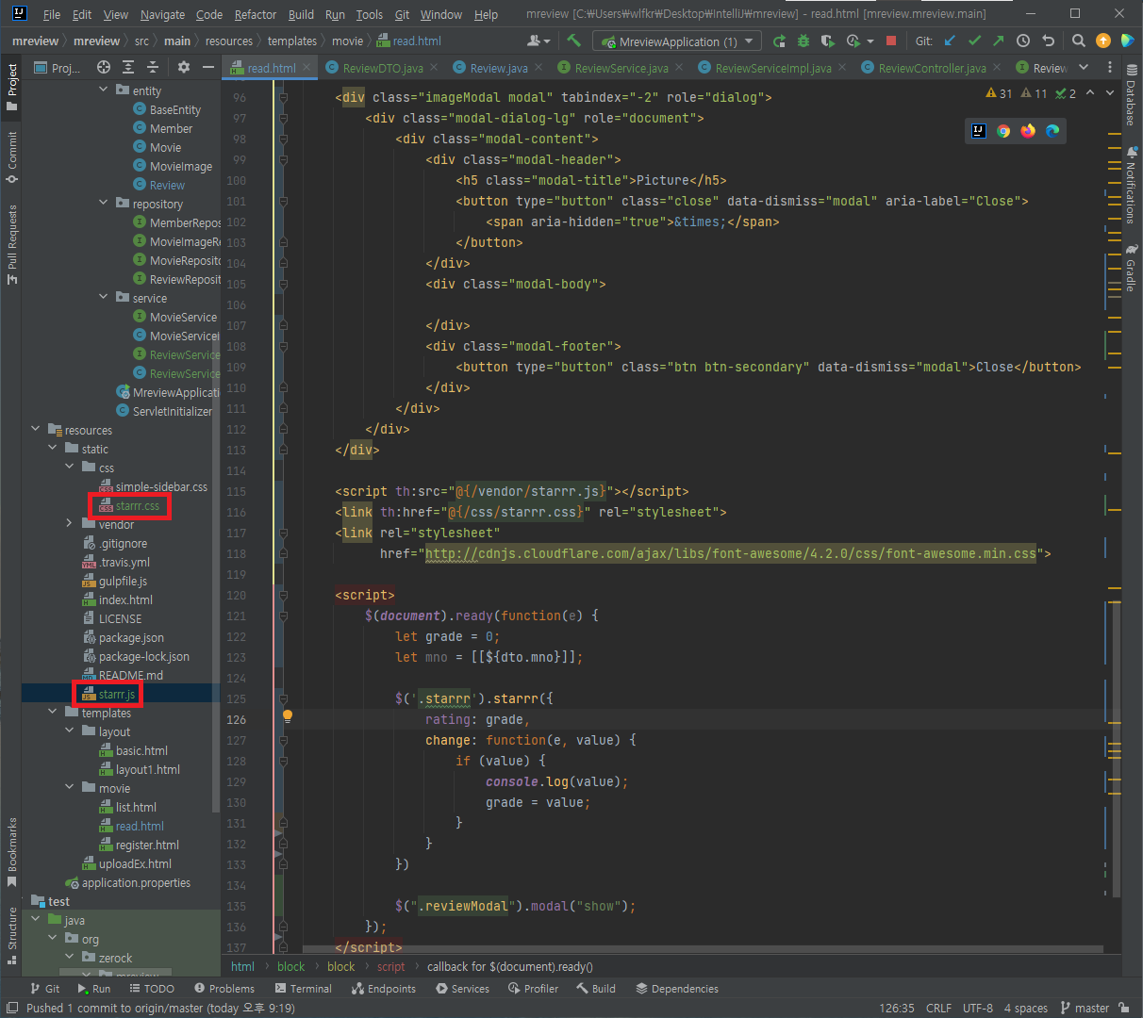This screenshot has width=1143, height=1018.
Task: Open Search Everywhere magnifier icon
Action: pos(1079,41)
